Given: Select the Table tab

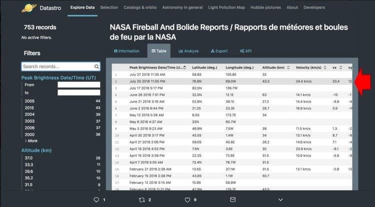Looking at the screenshot, I should 159,51.
